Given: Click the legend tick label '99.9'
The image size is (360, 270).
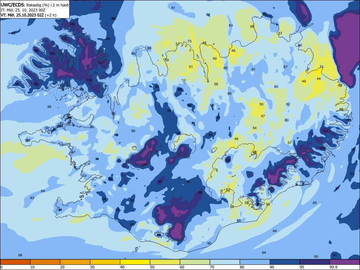Looking at the screenshot, I should point(333,267).
